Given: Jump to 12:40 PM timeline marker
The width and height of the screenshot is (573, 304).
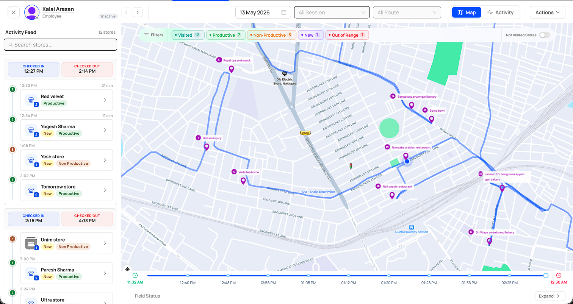Looking at the screenshot, I should pos(188,276).
